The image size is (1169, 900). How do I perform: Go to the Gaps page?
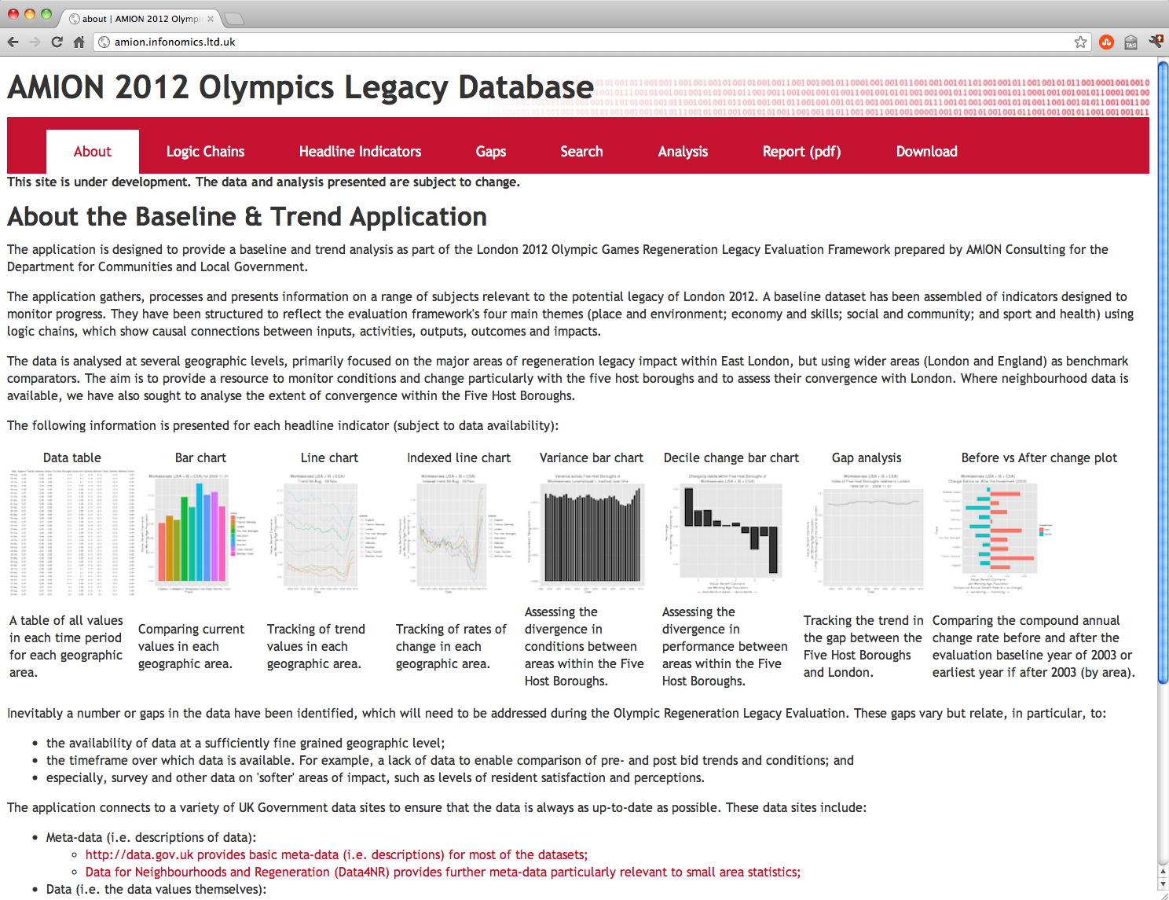491,152
